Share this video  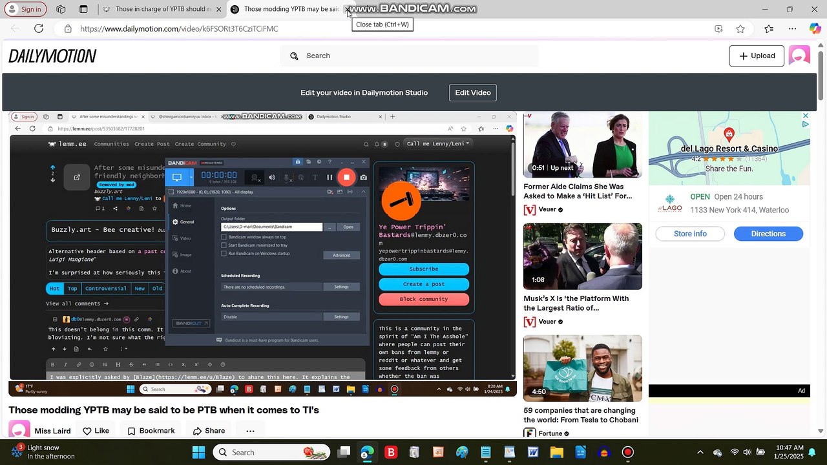pos(209,431)
